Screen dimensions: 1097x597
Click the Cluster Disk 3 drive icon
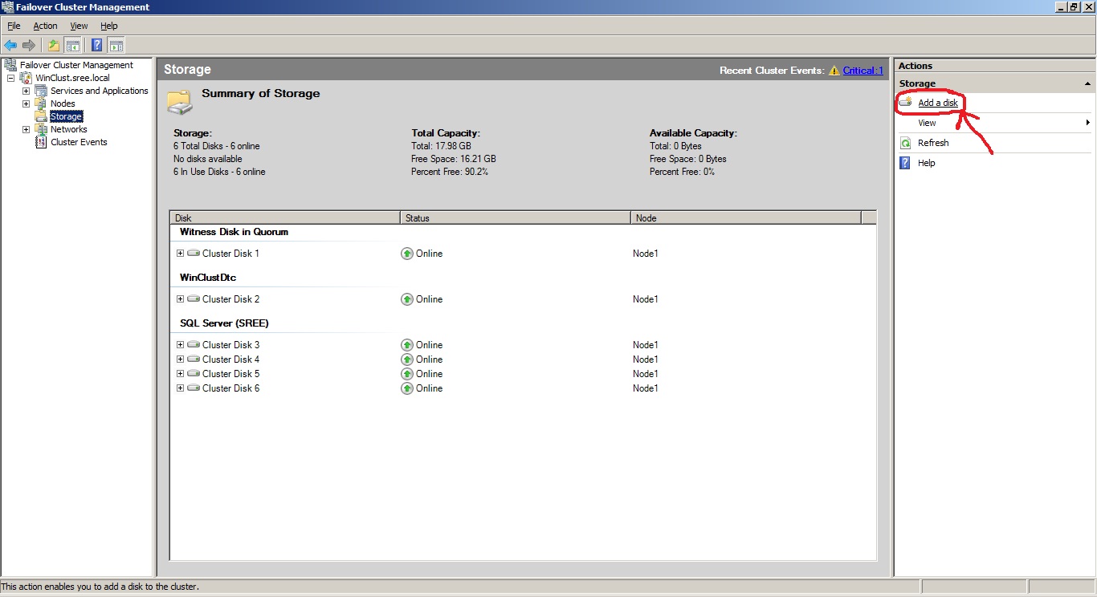point(194,345)
